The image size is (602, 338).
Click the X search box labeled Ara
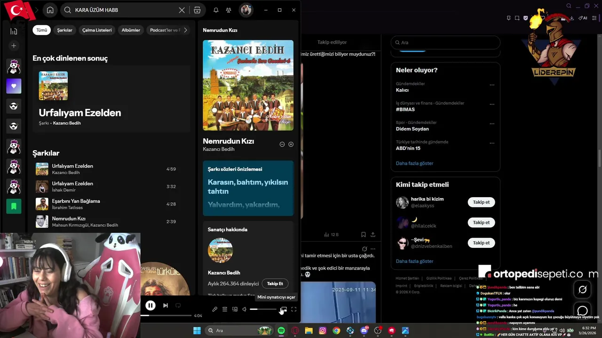(445, 42)
